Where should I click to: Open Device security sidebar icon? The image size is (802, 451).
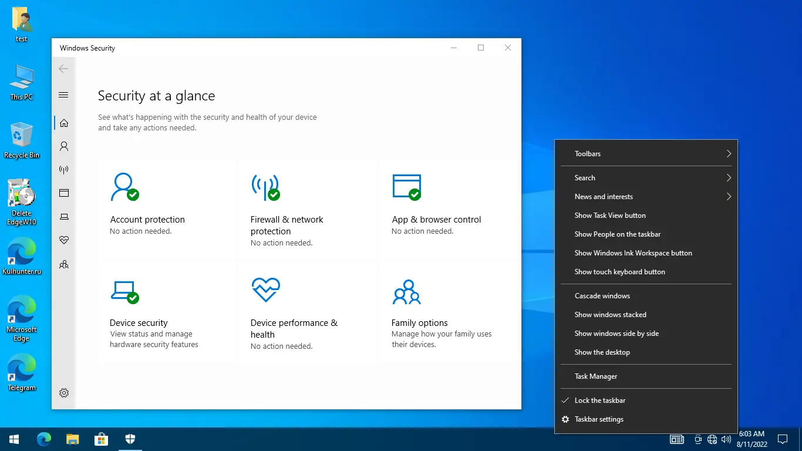coord(63,216)
